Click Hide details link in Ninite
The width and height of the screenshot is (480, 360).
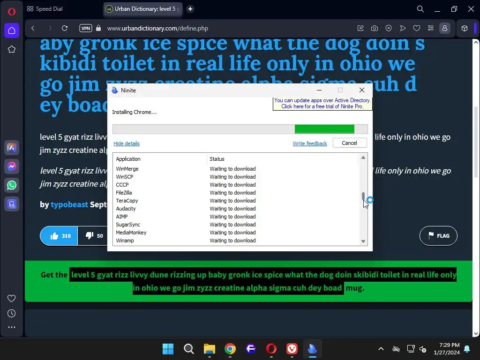coord(127,143)
